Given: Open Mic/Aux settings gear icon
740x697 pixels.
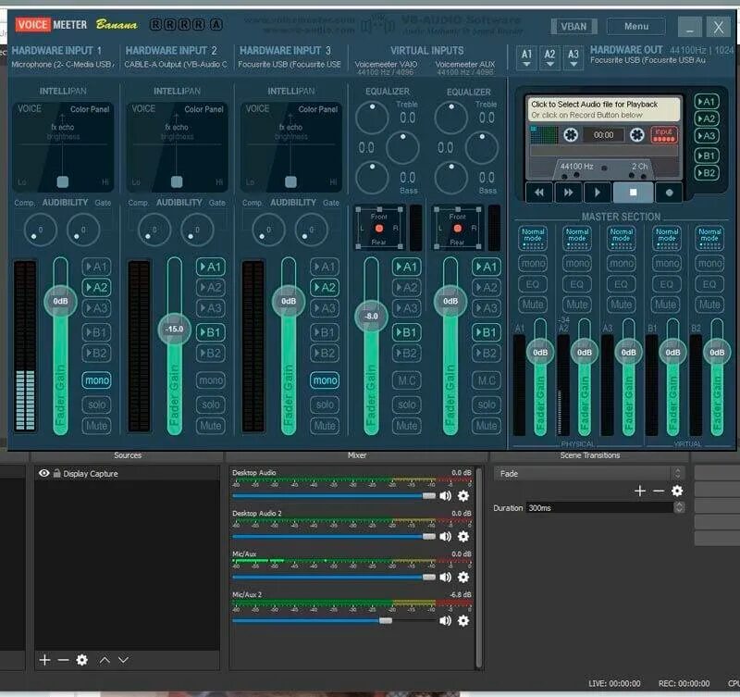Looking at the screenshot, I should (x=463, y=577).
